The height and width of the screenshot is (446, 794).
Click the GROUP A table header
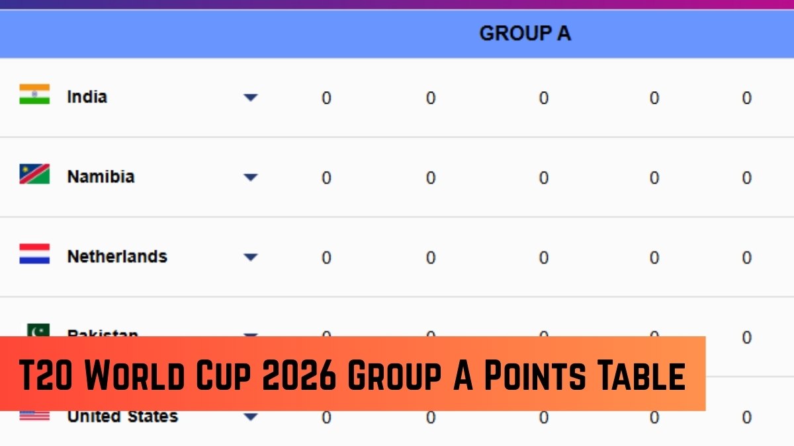[x=525, y=34]
